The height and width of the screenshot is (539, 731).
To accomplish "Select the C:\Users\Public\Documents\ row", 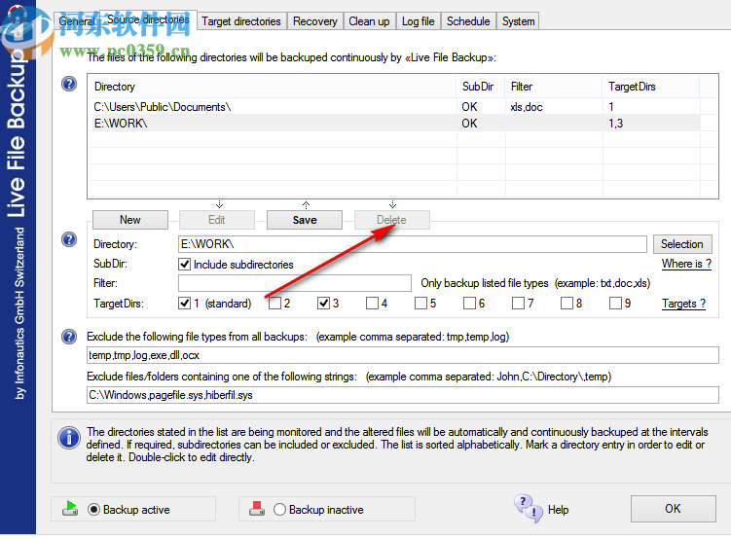I will pyautogui.click(x=394, y=107).
